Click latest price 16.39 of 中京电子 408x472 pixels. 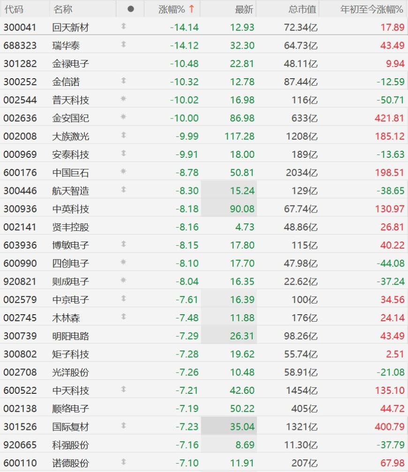point(242,300)
